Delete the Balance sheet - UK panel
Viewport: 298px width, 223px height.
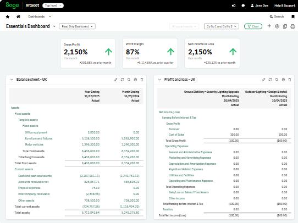(x=142, y=80)
